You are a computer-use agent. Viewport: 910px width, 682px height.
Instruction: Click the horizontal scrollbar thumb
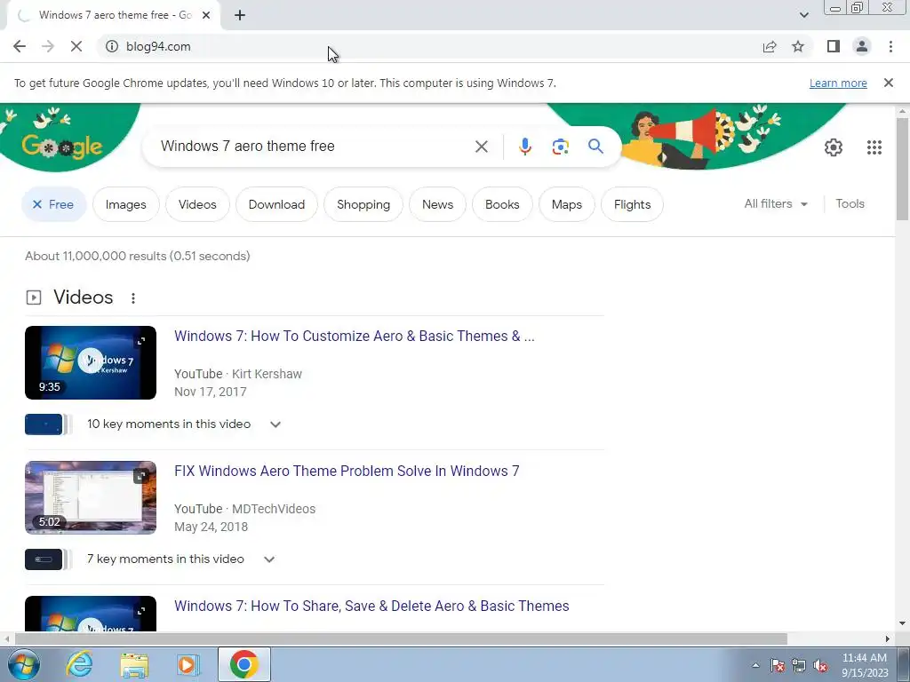click(x=401, y=638)
